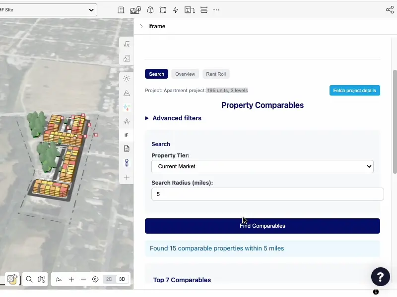397x297 pixels.
Task: Open the MF Site project dropdown
Action: (48, 9)
